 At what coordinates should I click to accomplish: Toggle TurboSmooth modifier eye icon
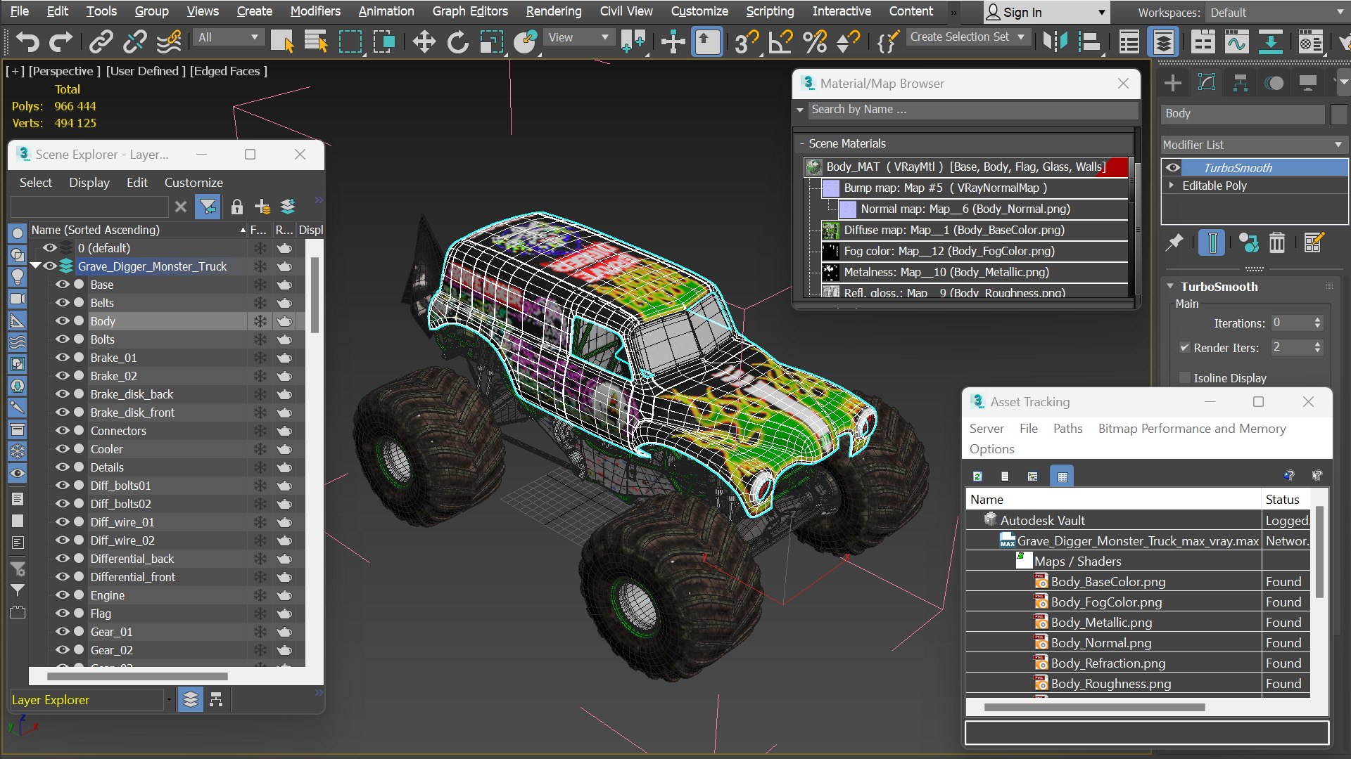[1173, 167]
